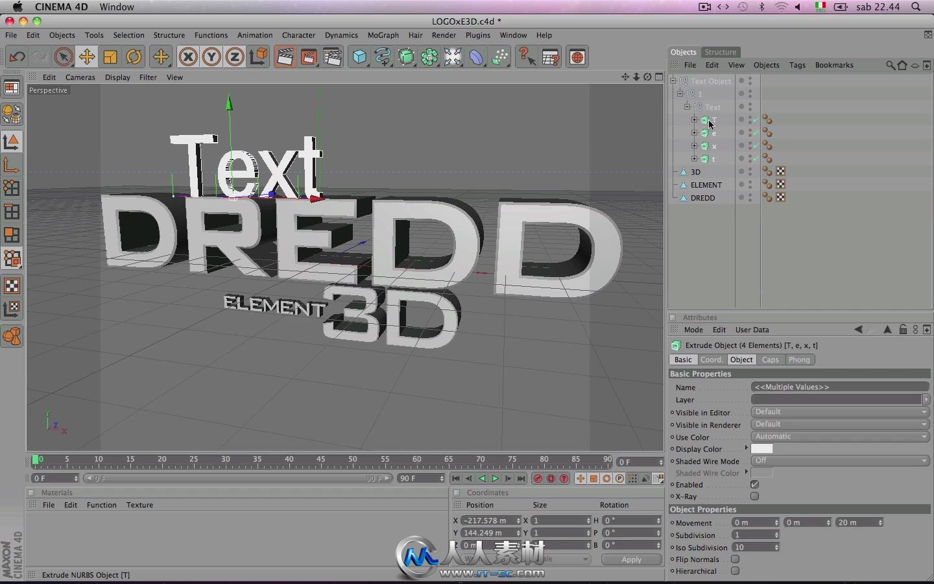Click the Position X field with -217.578 m
Screen dimensions: 934x584
(x=491, y=520)
